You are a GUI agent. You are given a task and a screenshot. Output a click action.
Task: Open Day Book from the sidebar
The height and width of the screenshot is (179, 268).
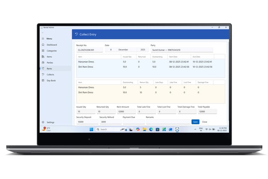[x=51, y=81]
